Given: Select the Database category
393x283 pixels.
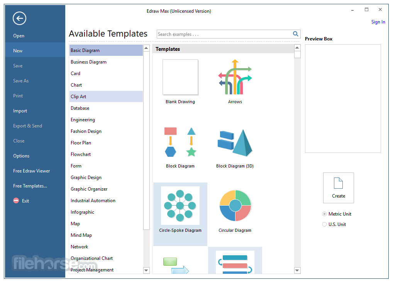Looking at the screenshot, I should click(106, 108).
